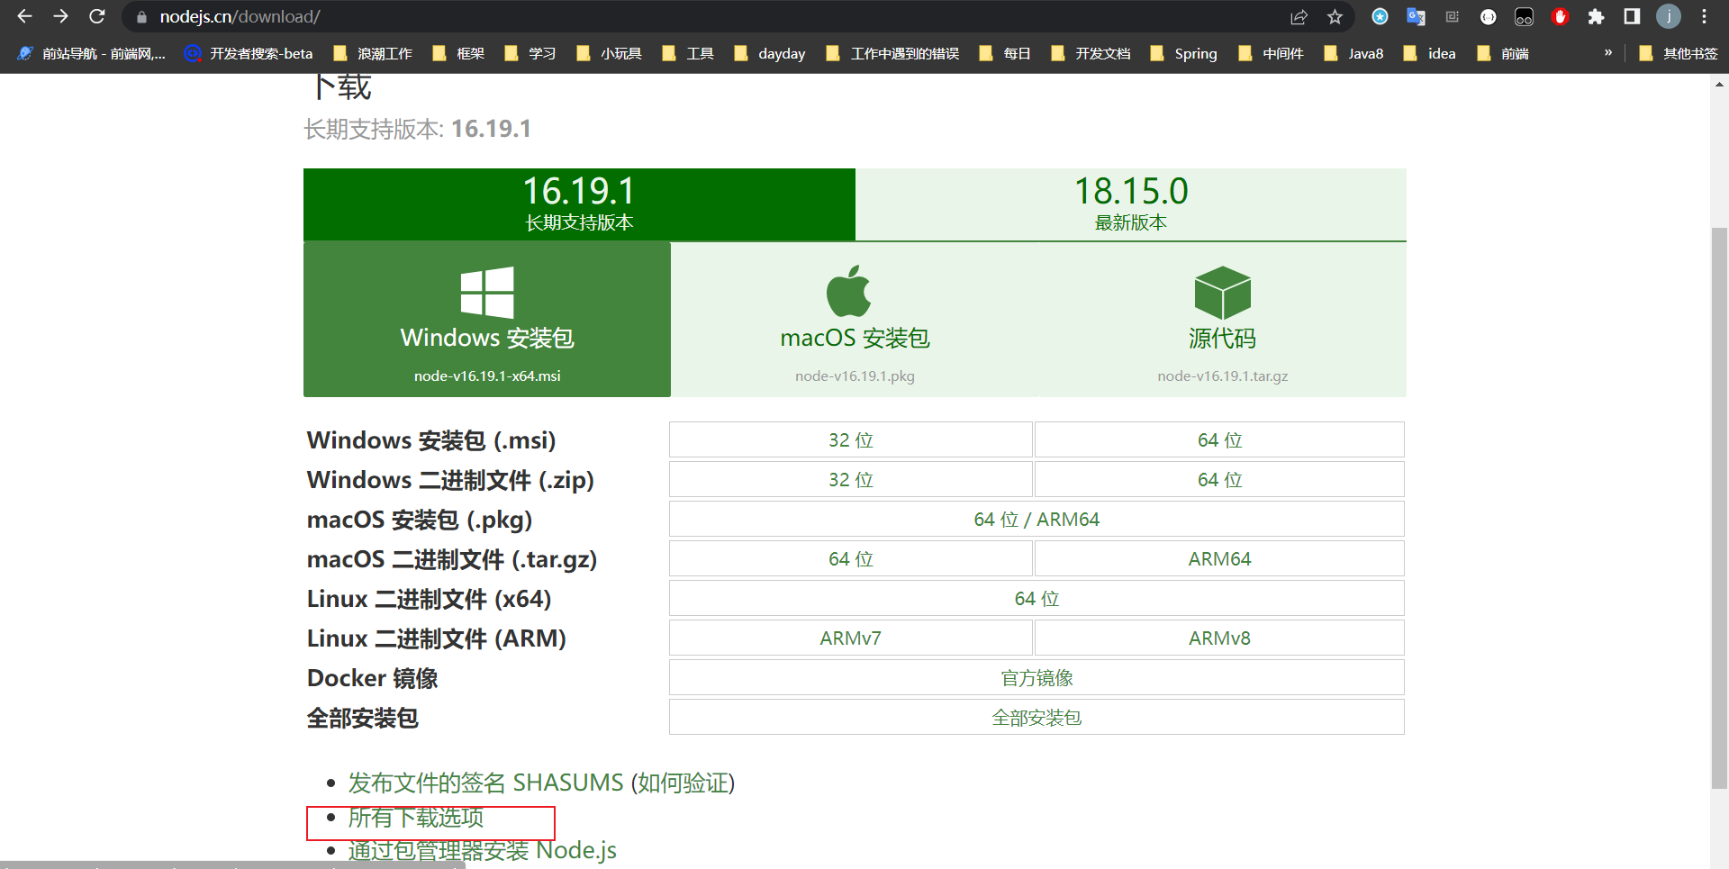This screenshot has height=869, width=1729.
Task: Click the scrollbar up arrow
Action: tap(1719, 85)
